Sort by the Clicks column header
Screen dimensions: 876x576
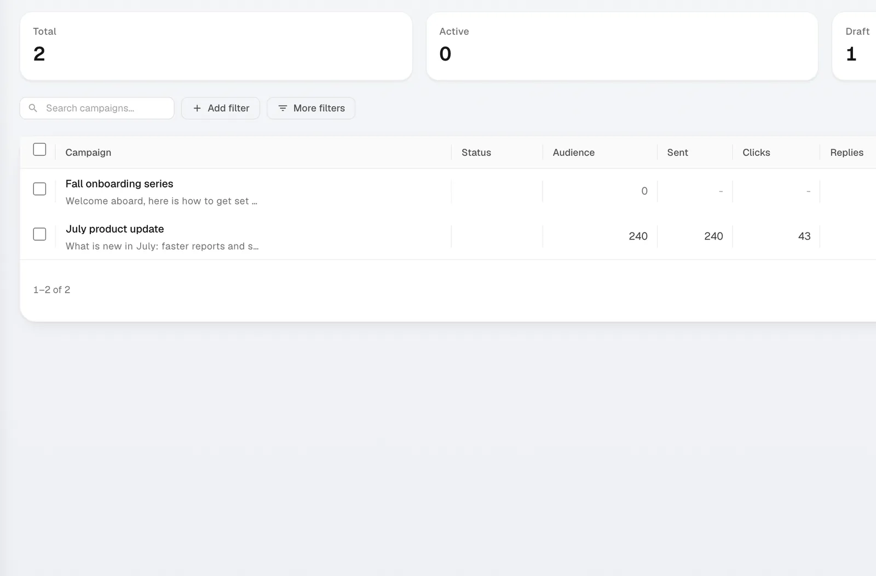pos(756,153)
